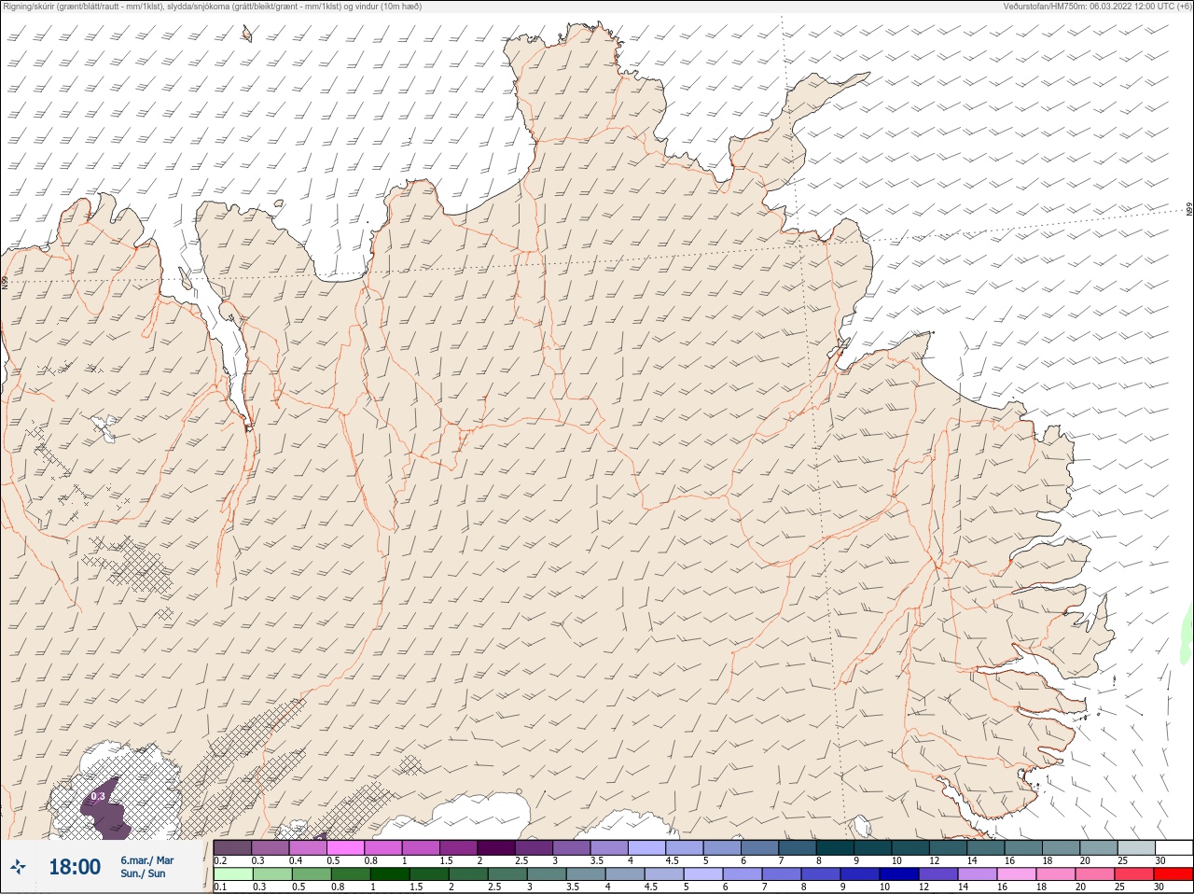Viewport: 1194px width, 894px height.
Task: Pick the dark teal upper legend swatch labeled 8
Action: (x=836, y=847)
